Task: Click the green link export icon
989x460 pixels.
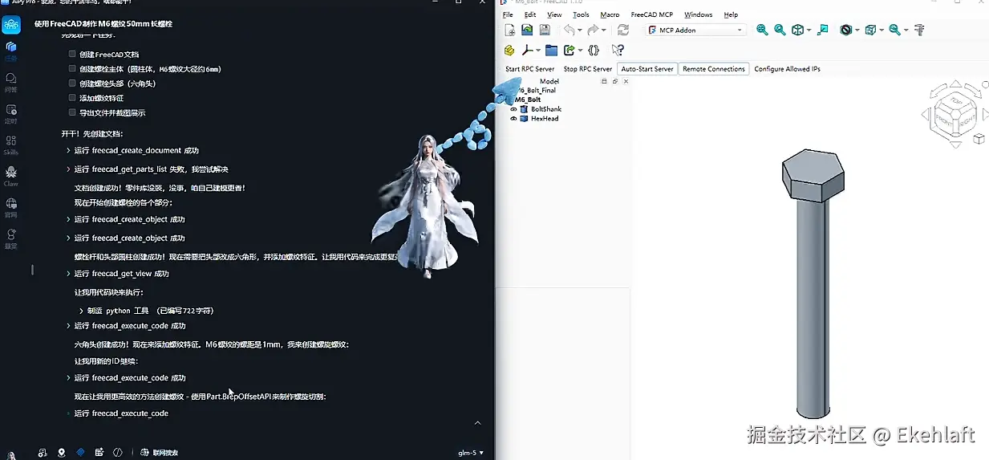Action: pyautogui.click(x=569, y=50)
